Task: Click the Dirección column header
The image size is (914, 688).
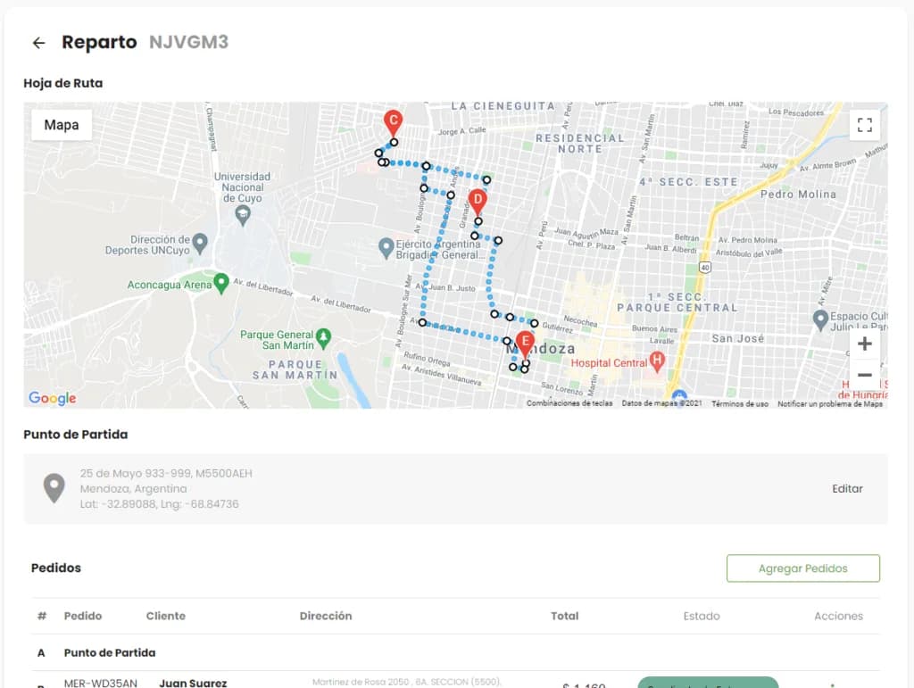Action: click(325, 616)
